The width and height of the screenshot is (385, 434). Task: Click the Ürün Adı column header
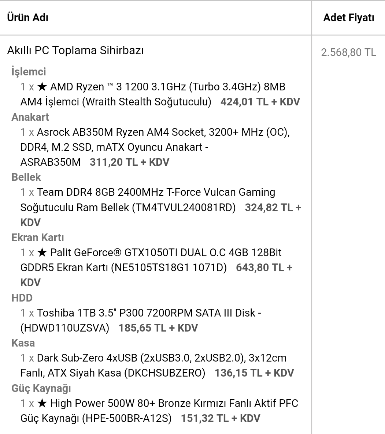tap(28, 18)
